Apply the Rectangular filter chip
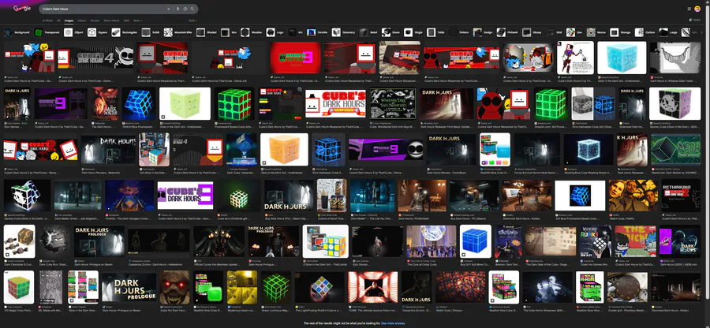The width and height of the screenshot is (710, 328). pyautogui.click(x=125, y=32)
